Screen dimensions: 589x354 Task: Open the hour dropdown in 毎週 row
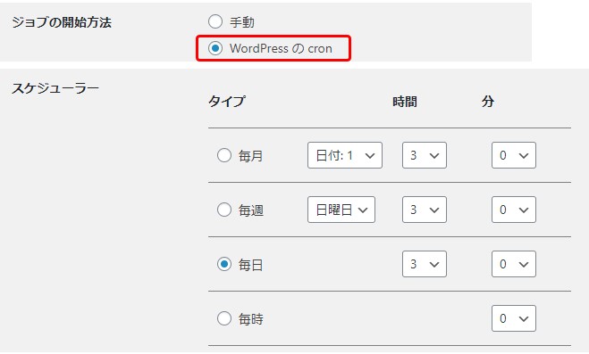[x=425, y=210]
